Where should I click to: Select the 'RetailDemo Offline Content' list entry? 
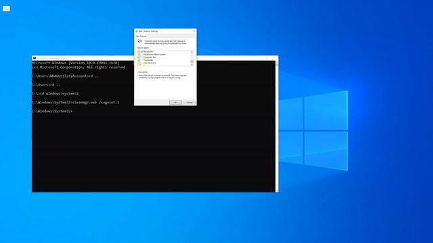coord(155,55)
